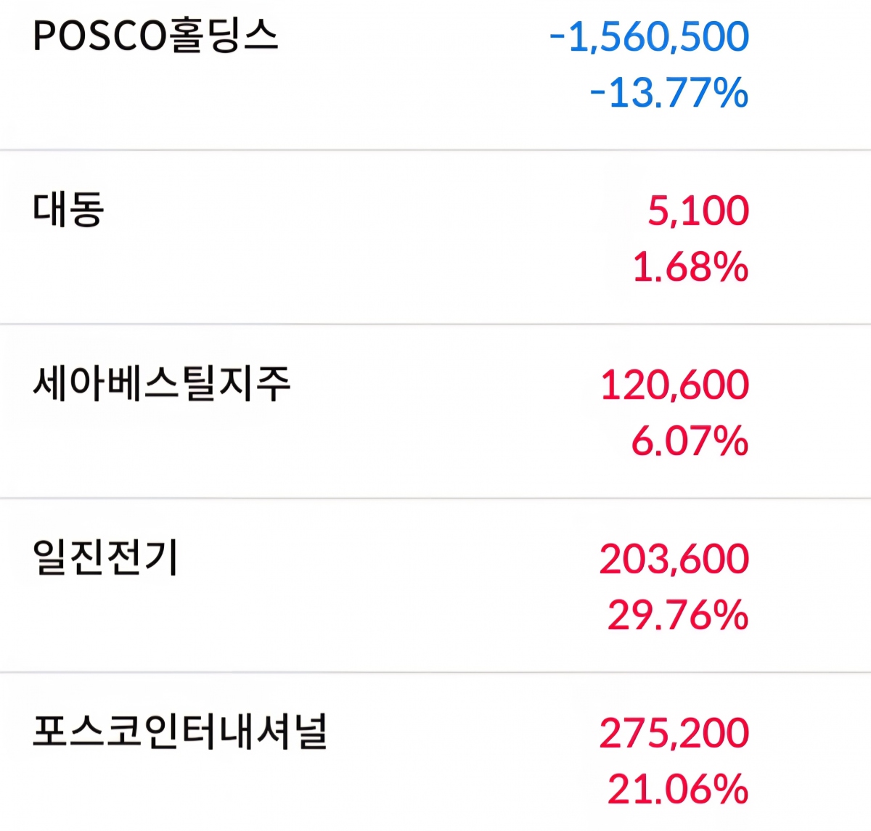Click the -13.77% return rate
Image resolution: width=871 pixels, height=831 pixels.
[x=668, y=93]
